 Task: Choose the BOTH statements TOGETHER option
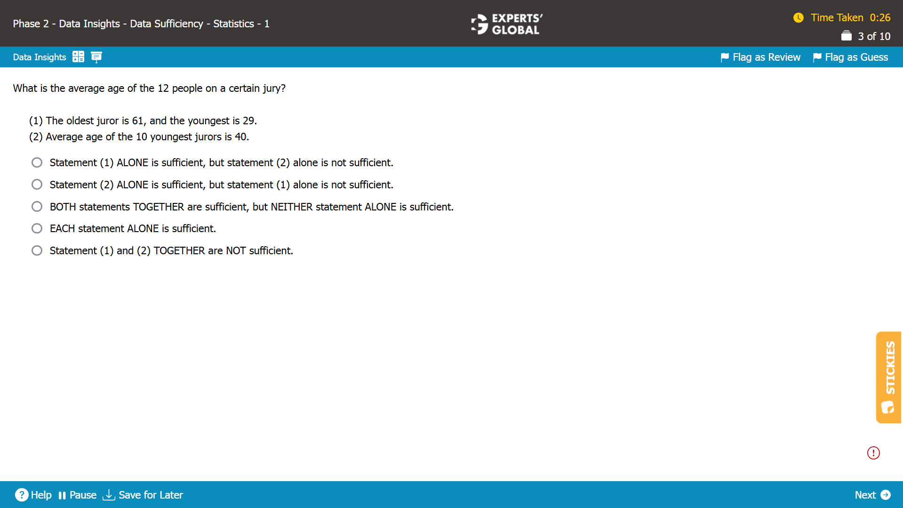(37, 206)
